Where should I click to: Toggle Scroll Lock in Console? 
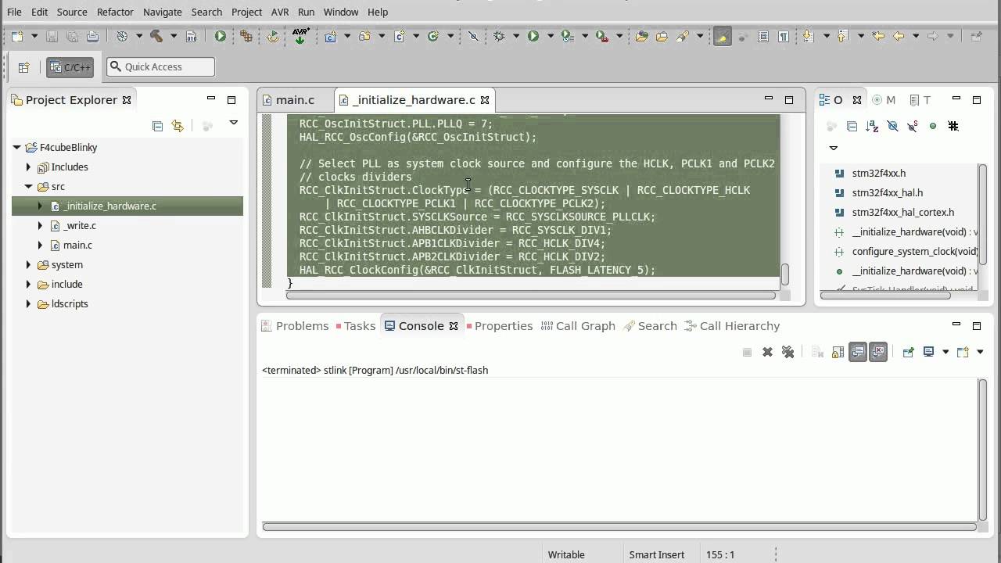(x=838, y=352)
